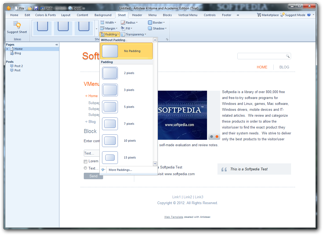Click the Undo button
This screenshot has height=235, width=323.
46,9
